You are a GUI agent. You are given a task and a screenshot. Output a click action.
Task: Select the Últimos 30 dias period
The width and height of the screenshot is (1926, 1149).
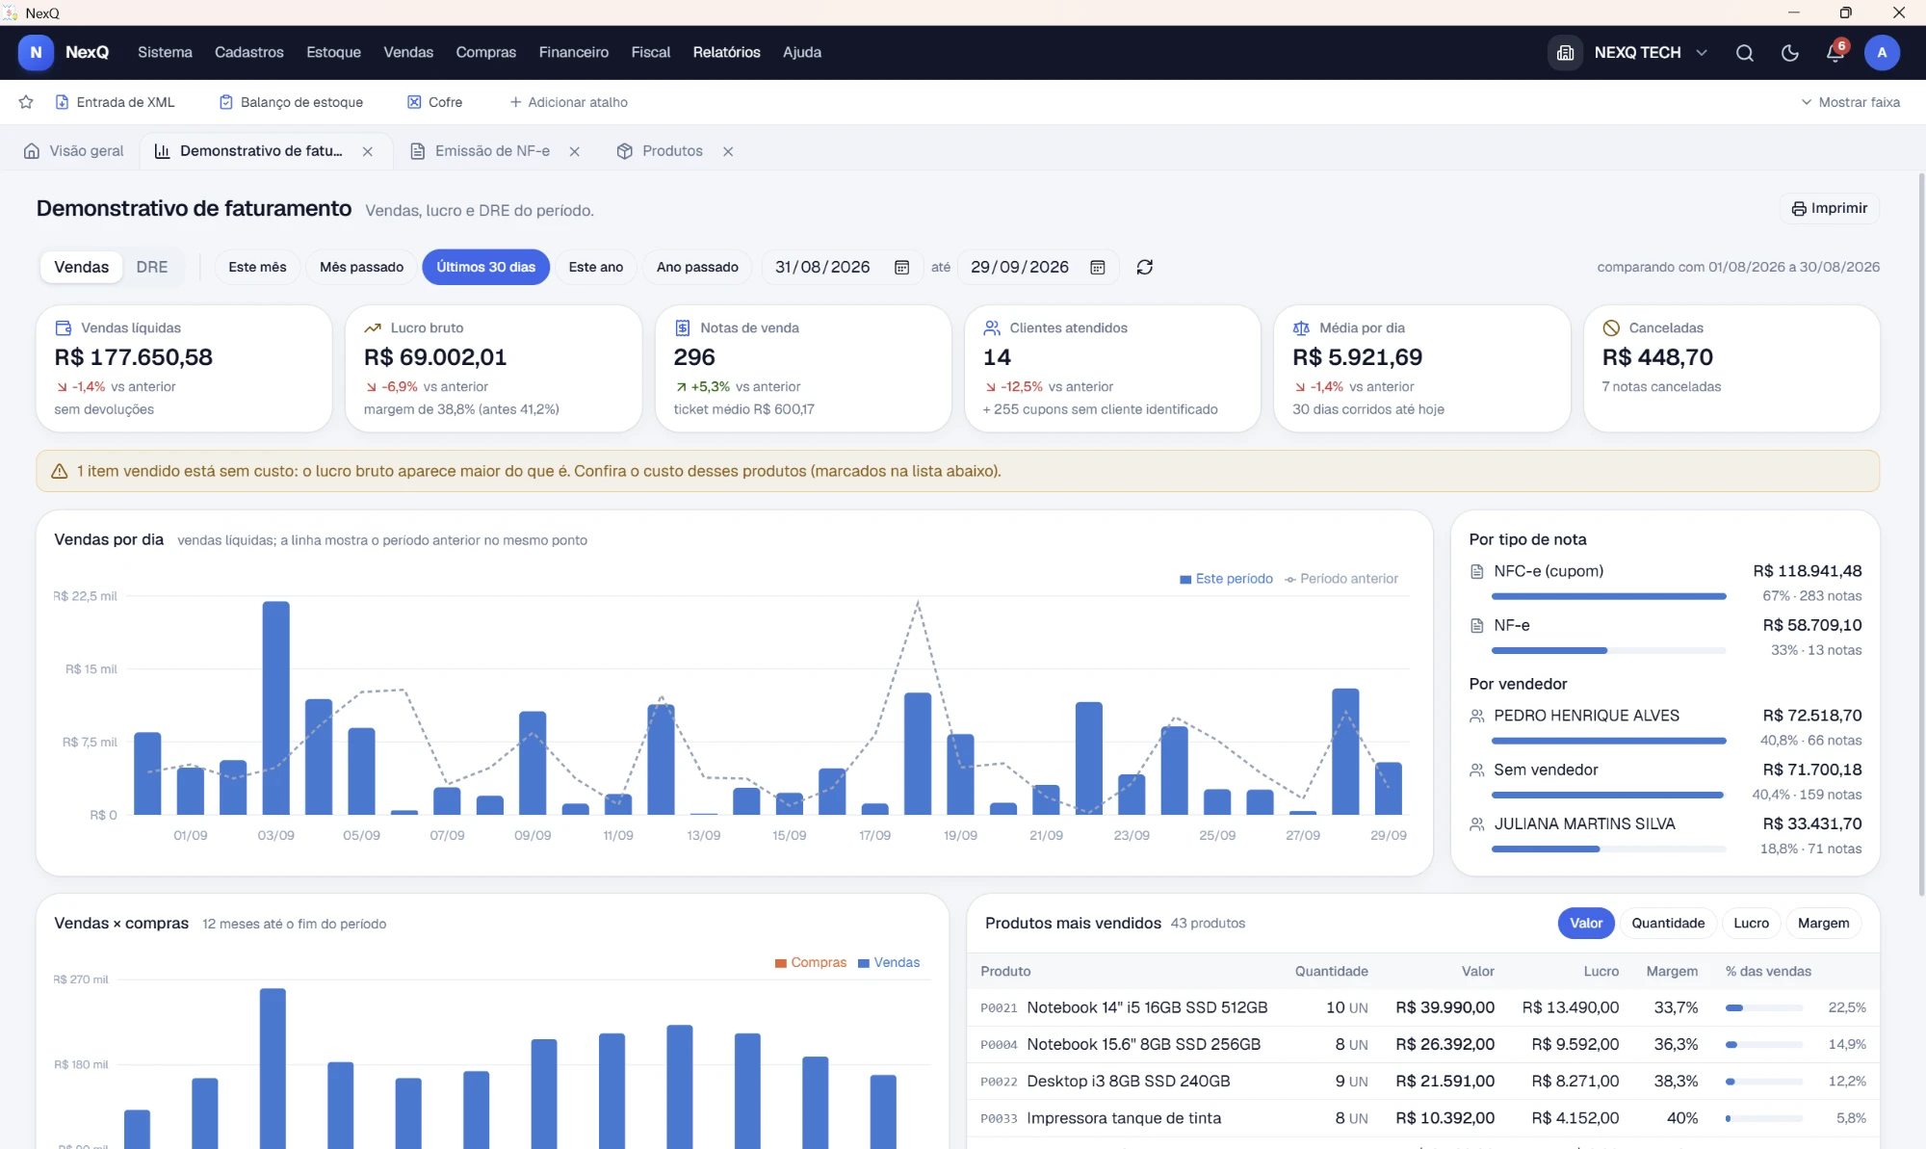[x=485, y=267]
